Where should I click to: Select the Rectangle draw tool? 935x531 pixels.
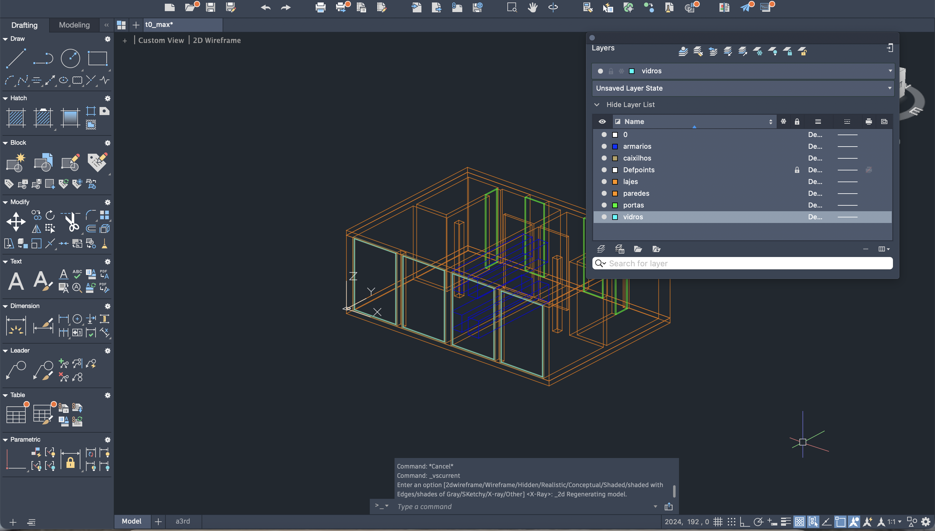tap(97, 58)
